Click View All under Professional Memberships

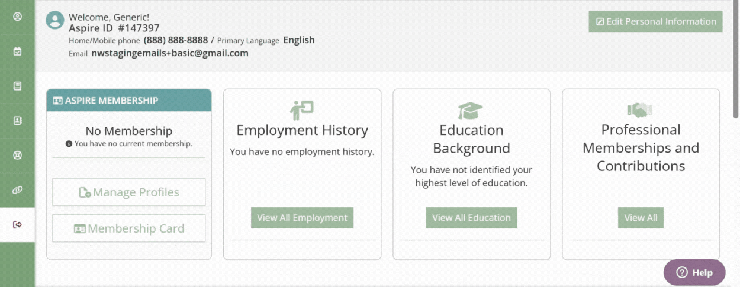641,218
